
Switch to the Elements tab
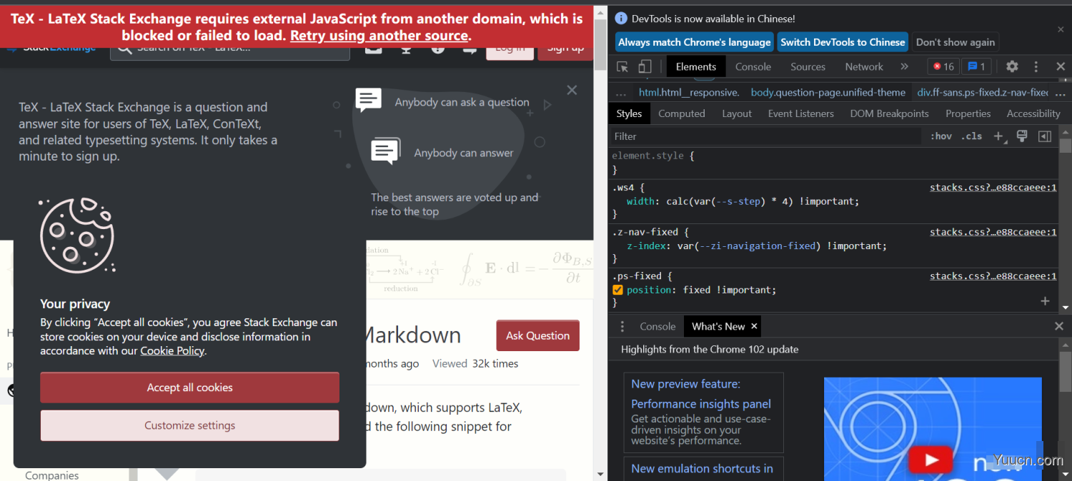click(x=695, y=66)
